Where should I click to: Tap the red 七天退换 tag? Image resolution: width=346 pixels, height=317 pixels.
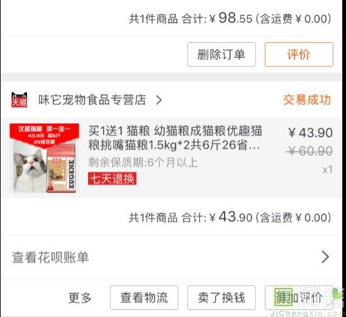tap(112, 179)
